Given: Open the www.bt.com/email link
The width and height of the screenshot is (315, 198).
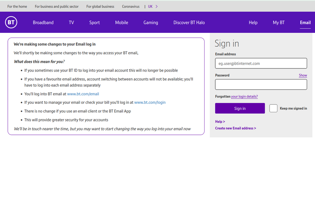Looking at the screenshot, I should tap(83, 94).
